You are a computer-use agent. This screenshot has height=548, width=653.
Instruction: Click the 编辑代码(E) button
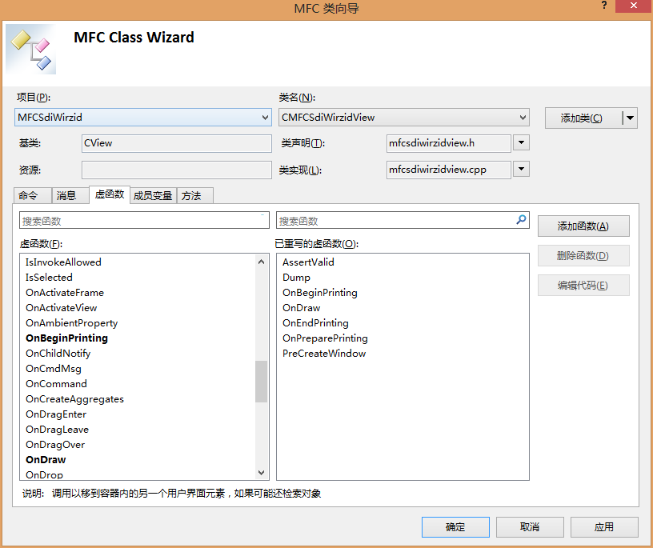tap(583, 286)
